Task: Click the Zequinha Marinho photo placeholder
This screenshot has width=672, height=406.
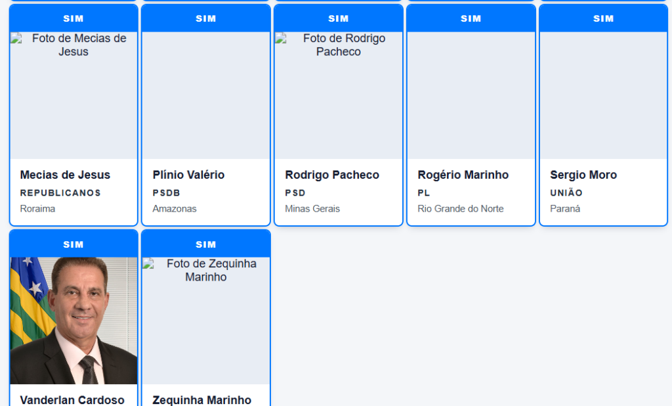Action: pyautogui.click(x=205, y=321)
